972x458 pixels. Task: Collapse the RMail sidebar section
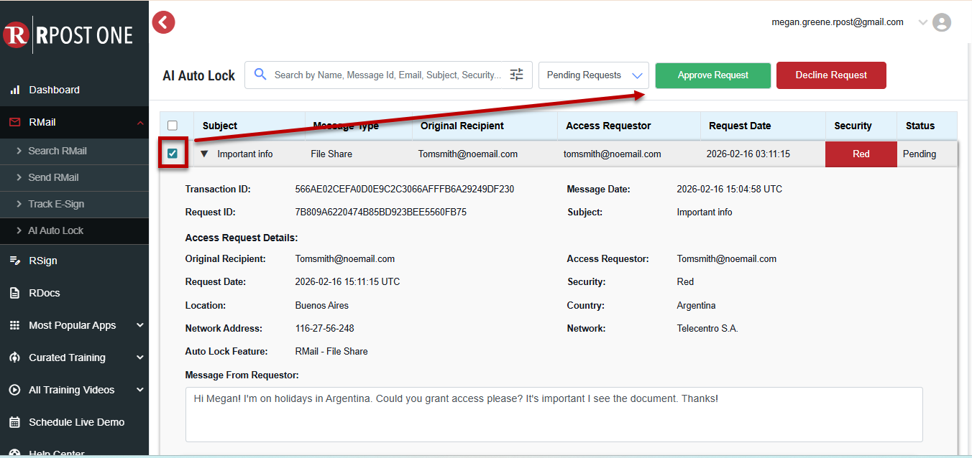140,123
